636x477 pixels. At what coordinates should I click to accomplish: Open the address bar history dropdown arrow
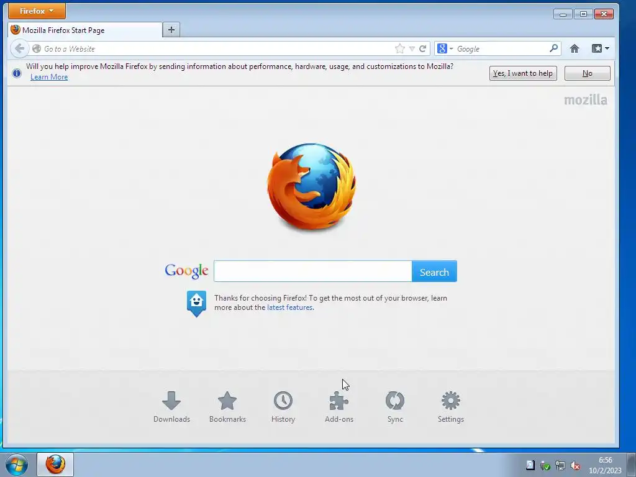point(412,48)
